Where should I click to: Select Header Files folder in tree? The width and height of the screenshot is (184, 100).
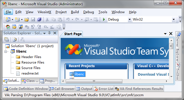(31, 57)
